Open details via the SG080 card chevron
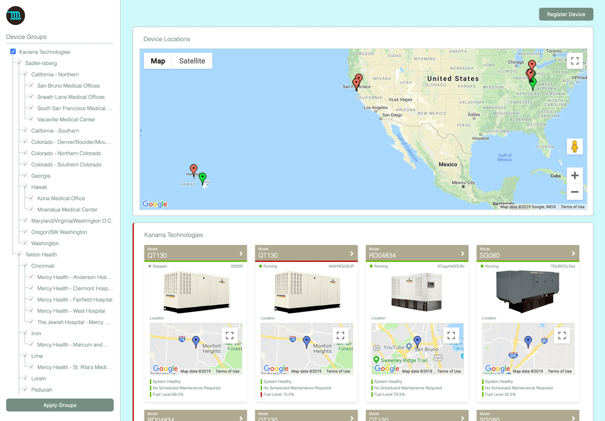 point(573,253)
